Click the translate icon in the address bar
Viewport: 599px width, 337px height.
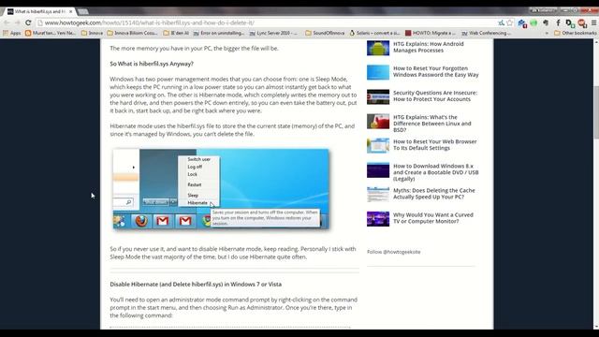coord(502,22)
